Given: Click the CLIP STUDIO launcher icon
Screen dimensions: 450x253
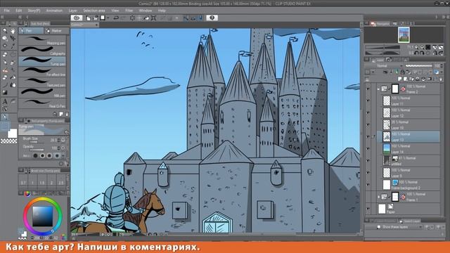Looking at the screenshot, I should [77, 18].
